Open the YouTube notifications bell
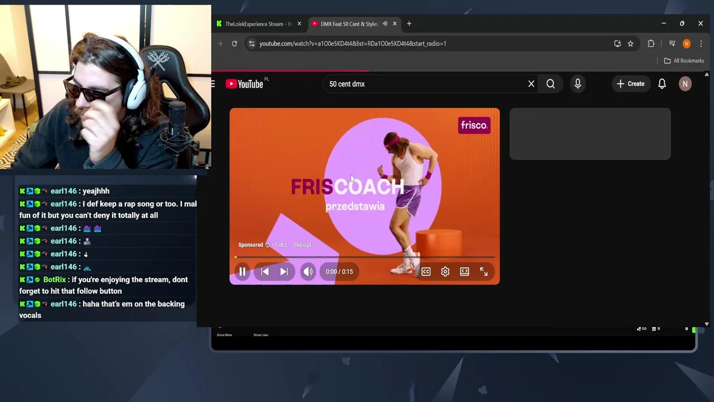Image resolution: width=714 pixels, height=402 pixels. [662, 84]
